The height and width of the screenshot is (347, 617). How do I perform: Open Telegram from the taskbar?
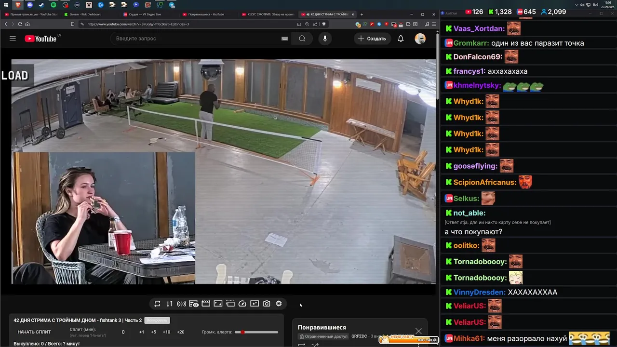pos(172,5)
